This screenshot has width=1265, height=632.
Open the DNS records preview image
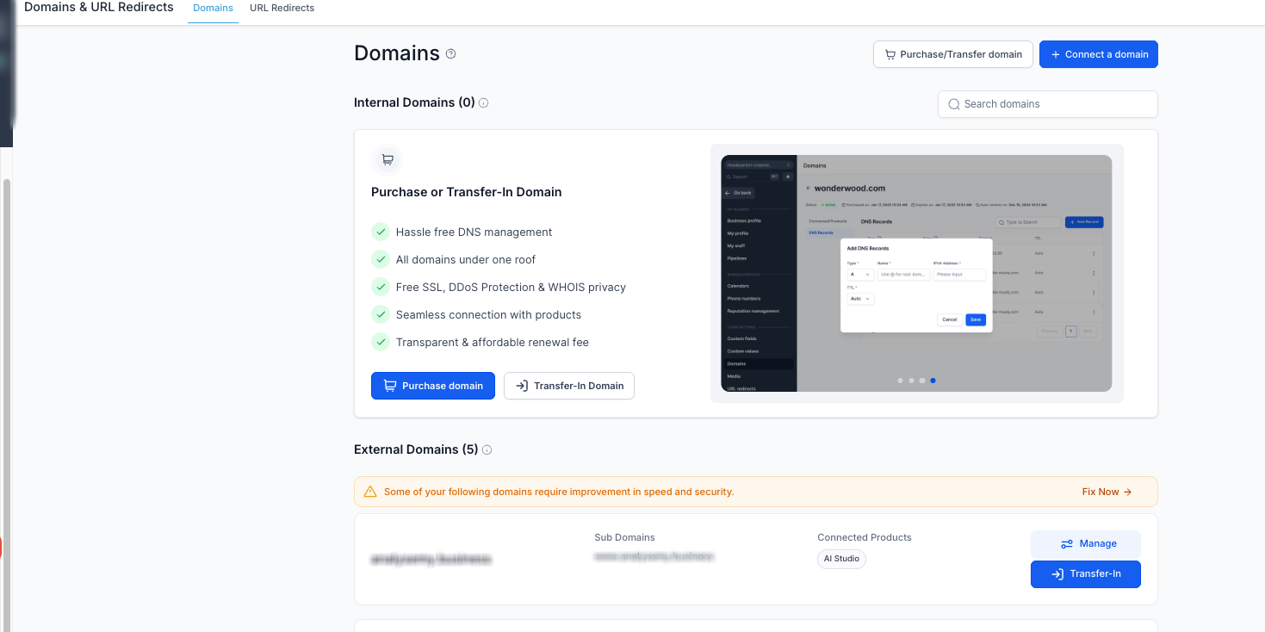coord(916,273)
